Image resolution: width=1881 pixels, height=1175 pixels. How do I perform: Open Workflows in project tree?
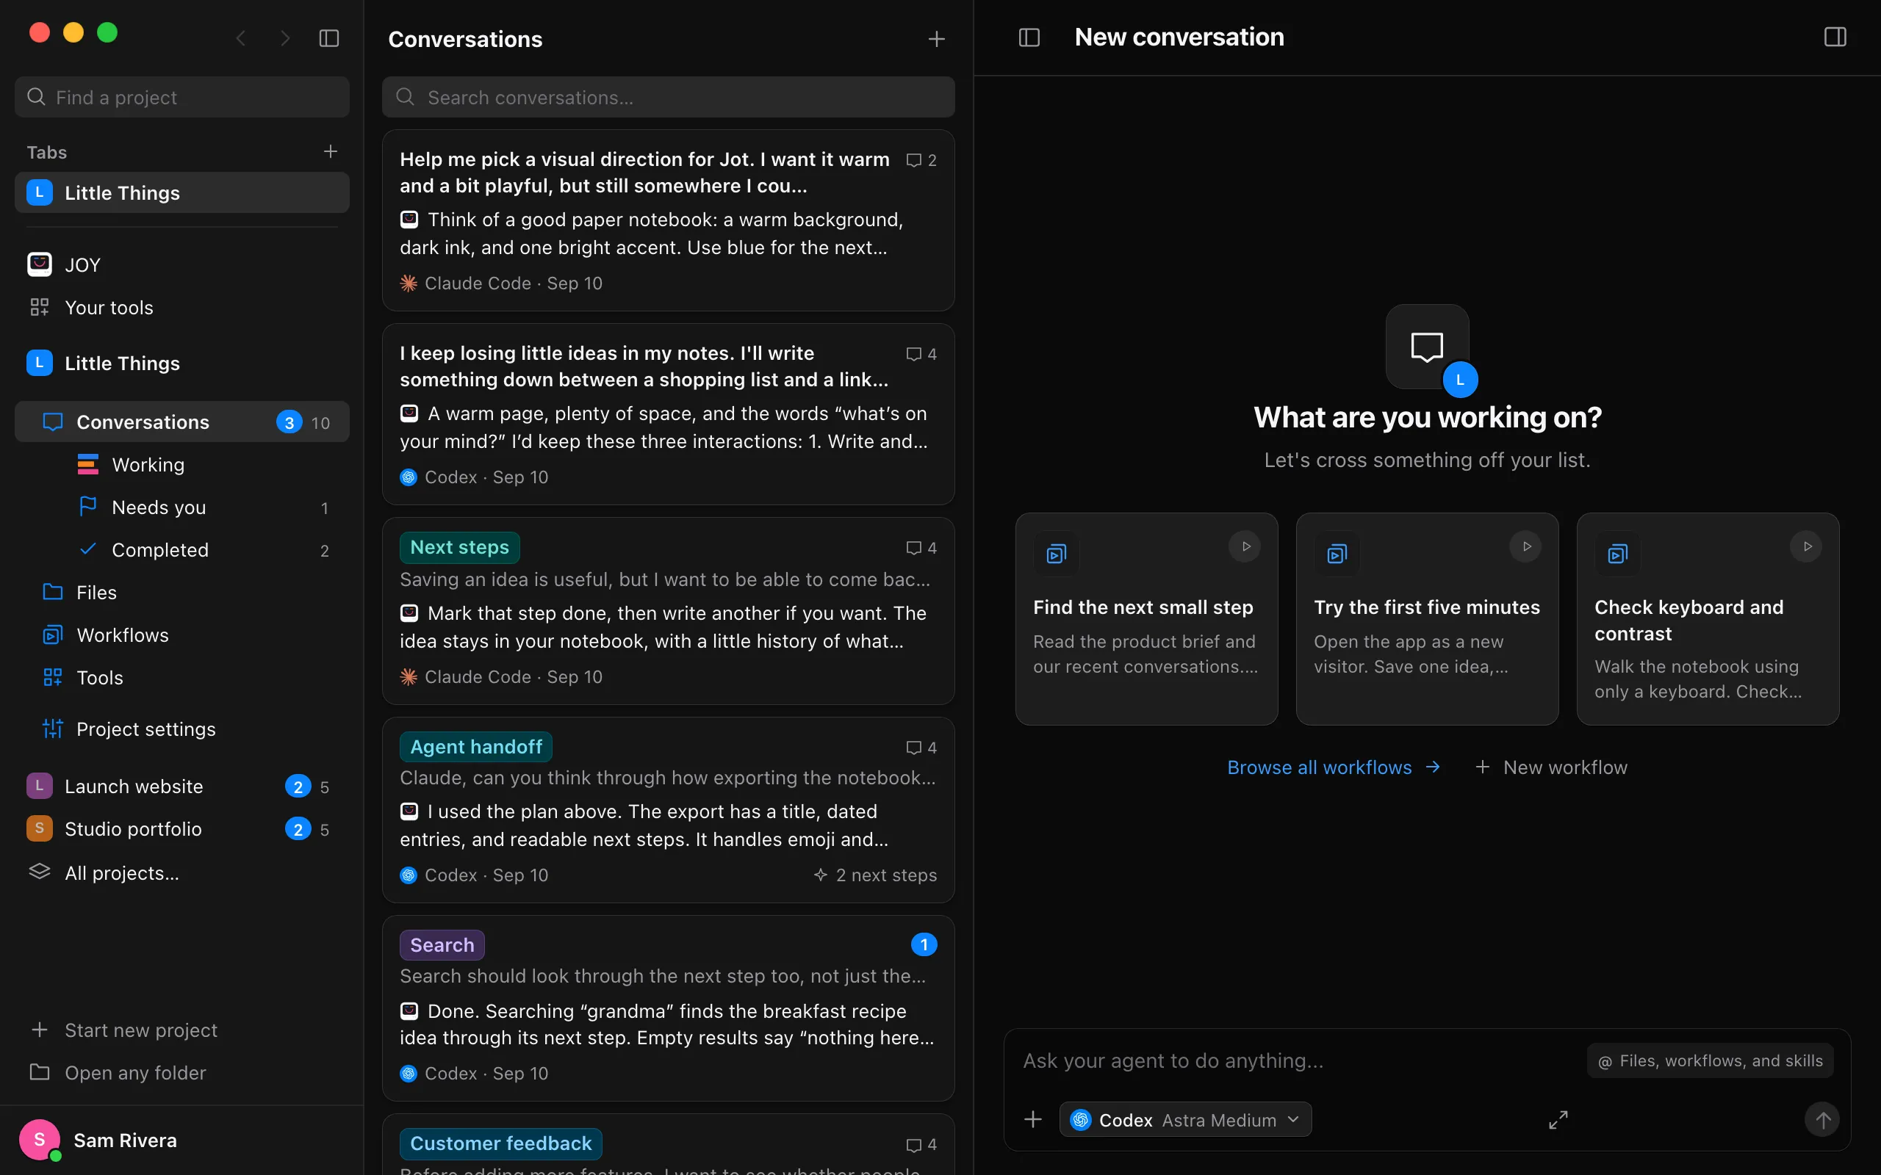pos(182,636)
